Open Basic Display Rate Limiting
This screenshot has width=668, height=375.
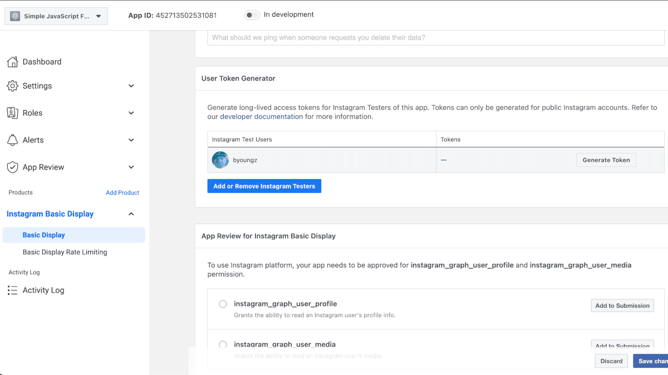pyautogui.click(x=65, y=252)
